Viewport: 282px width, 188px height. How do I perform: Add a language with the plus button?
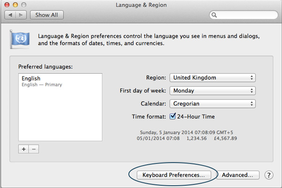(x=23, y=149)
